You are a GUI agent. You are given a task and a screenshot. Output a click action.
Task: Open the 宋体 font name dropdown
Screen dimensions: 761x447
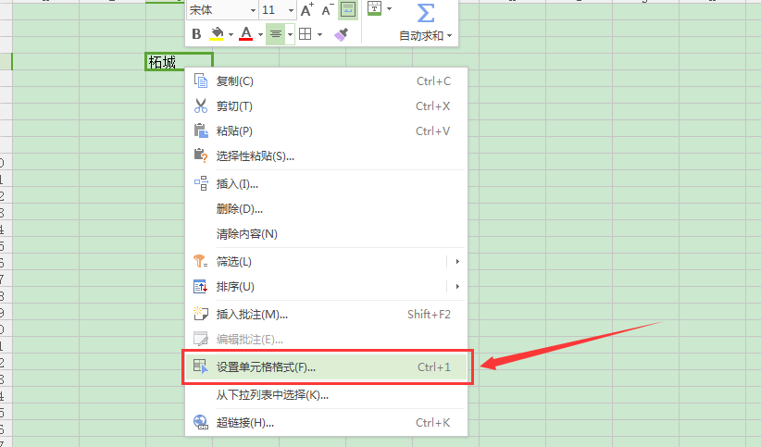(253, 10)
